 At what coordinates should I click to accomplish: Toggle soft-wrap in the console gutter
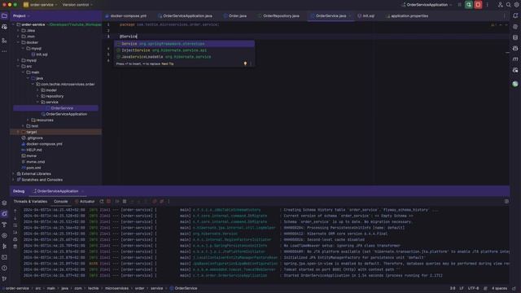click(x=15, y=225)
